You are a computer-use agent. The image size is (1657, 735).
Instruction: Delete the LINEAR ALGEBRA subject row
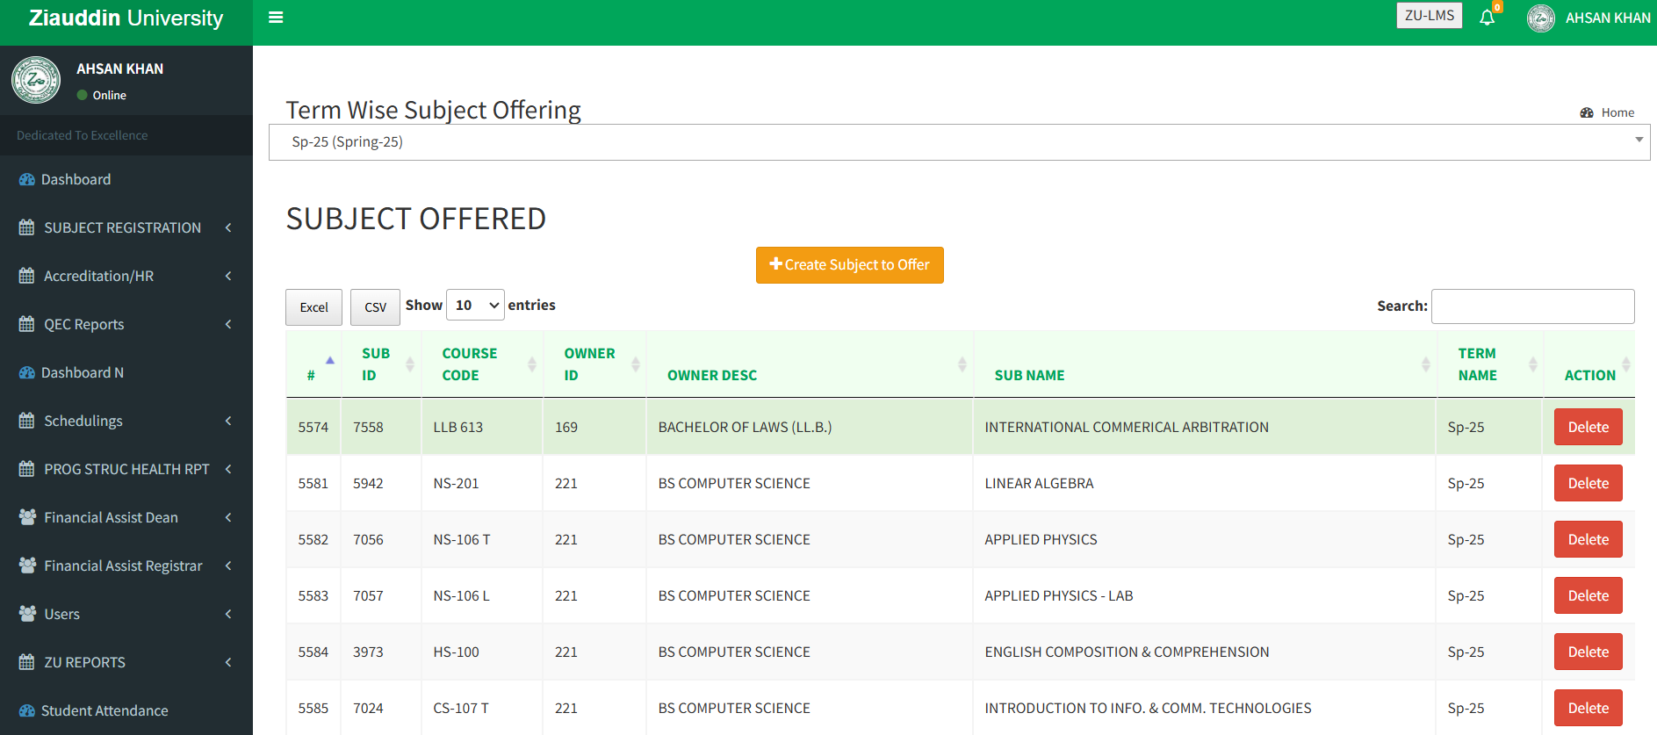click(1588, 483)
